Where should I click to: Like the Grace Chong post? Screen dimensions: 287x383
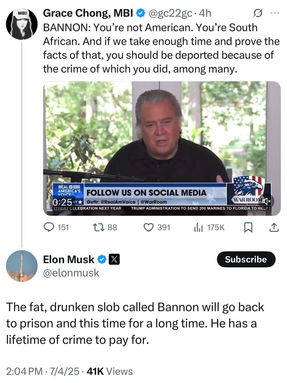pos(148,227)
